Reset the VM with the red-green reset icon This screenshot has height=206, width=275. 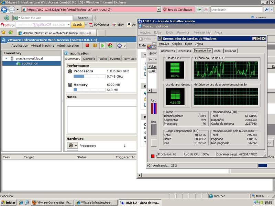coord(110,46)
